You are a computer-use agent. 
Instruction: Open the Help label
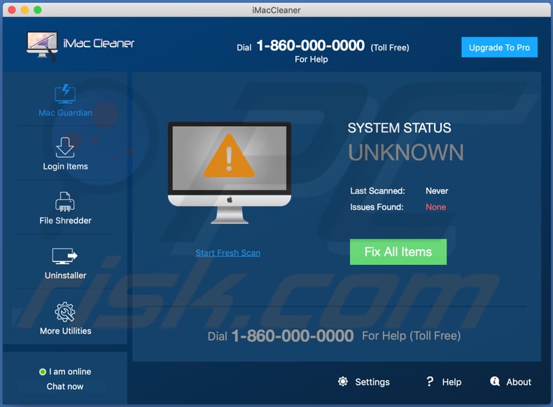[451, 382]
